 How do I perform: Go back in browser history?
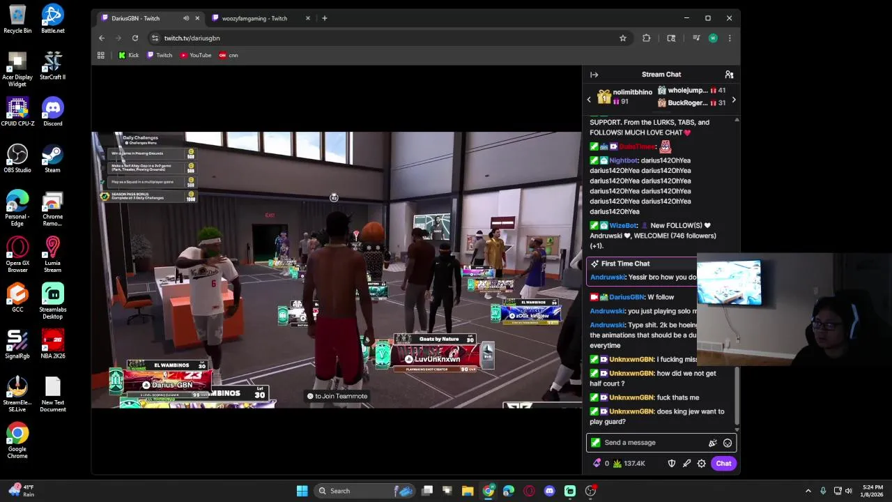pos(102,38)
